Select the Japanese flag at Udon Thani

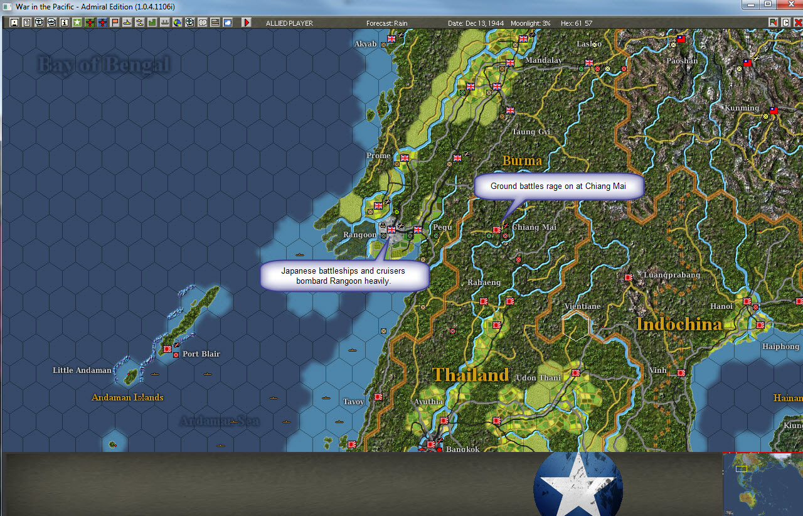[575, 373]
